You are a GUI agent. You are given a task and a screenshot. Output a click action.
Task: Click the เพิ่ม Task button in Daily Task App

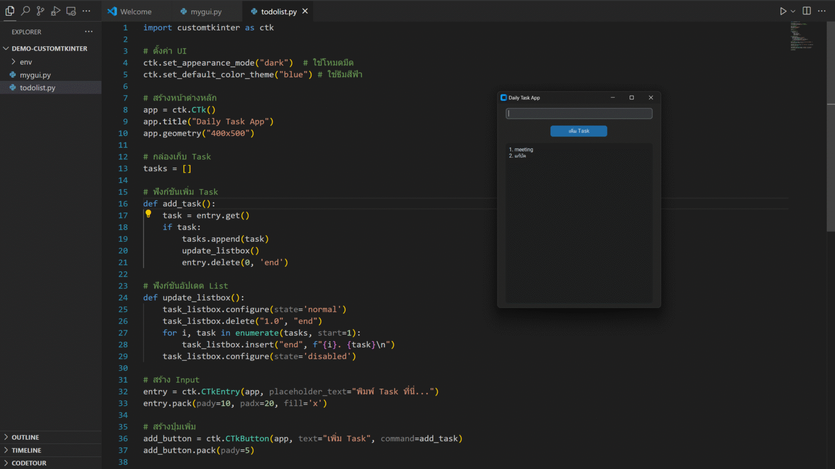(578, 130)
